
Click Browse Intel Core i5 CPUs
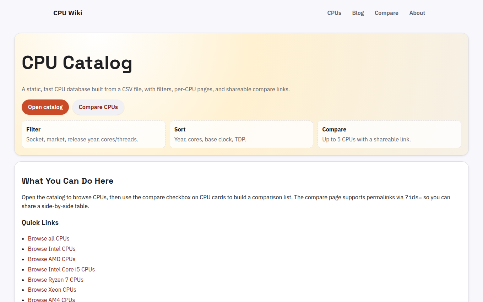coord(61,269)
